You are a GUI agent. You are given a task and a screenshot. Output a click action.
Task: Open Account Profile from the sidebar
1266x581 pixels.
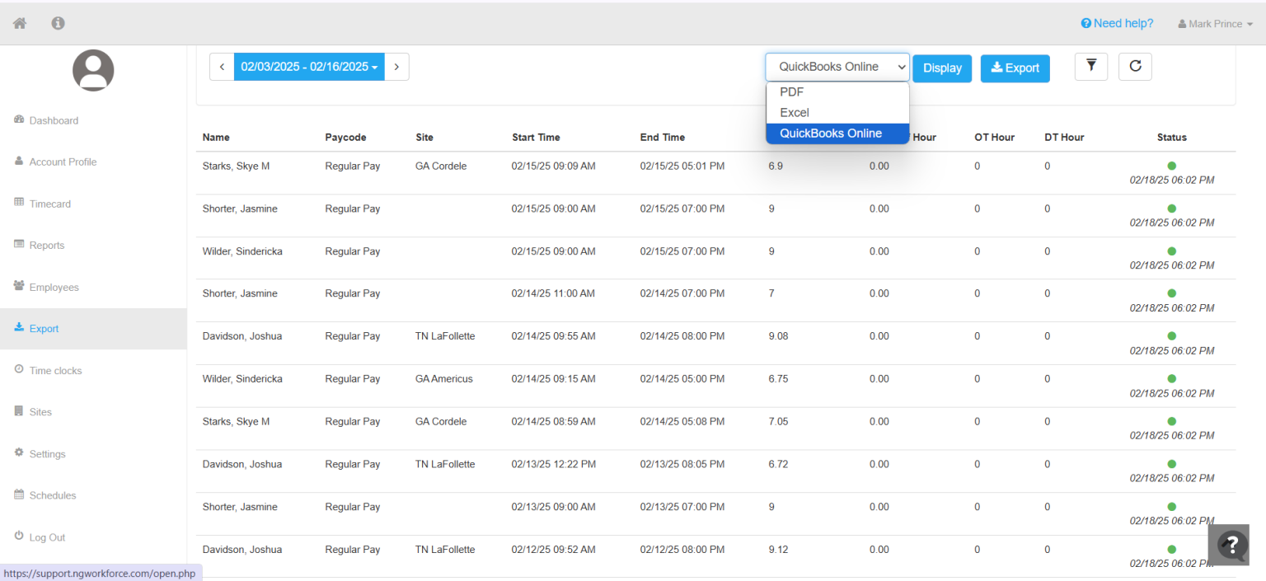click(63, 162)
